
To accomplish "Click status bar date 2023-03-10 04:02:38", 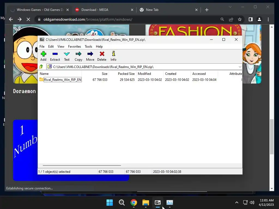I will tap(167, 172).
